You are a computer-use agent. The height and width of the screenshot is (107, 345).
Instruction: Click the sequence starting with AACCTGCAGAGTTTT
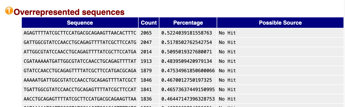[x=80, y=99]
